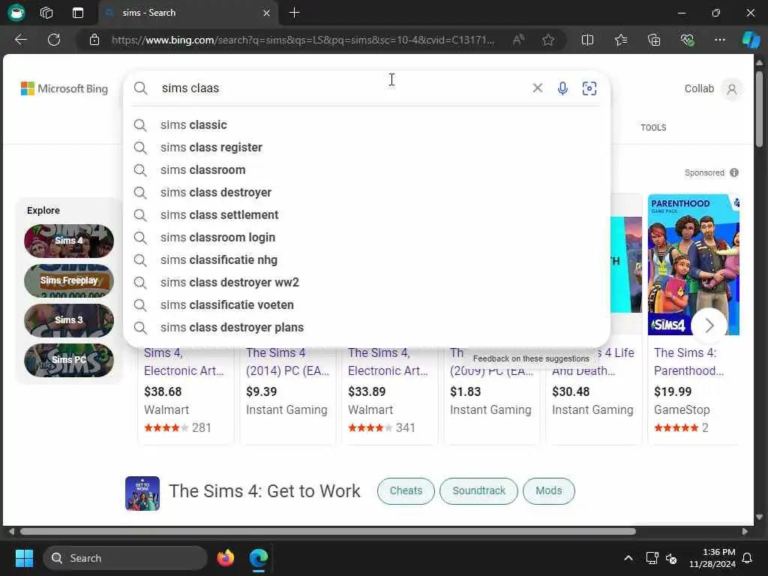Open the notifications bell in tray

pyautogui.click(x=748, y=558)
